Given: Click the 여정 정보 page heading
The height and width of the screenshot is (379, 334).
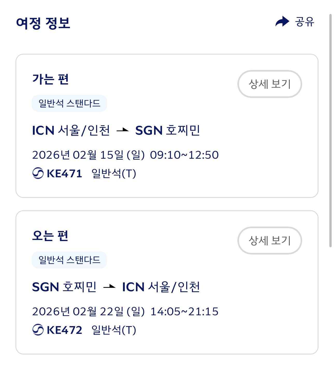Looking at the screenshot, I should 43,23.
